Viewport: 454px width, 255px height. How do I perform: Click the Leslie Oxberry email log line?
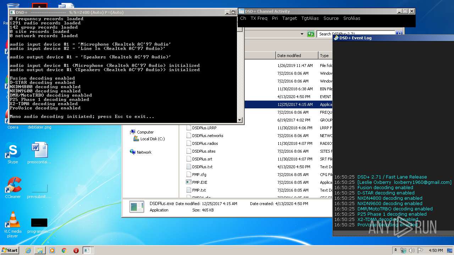[x=404, y=182]
